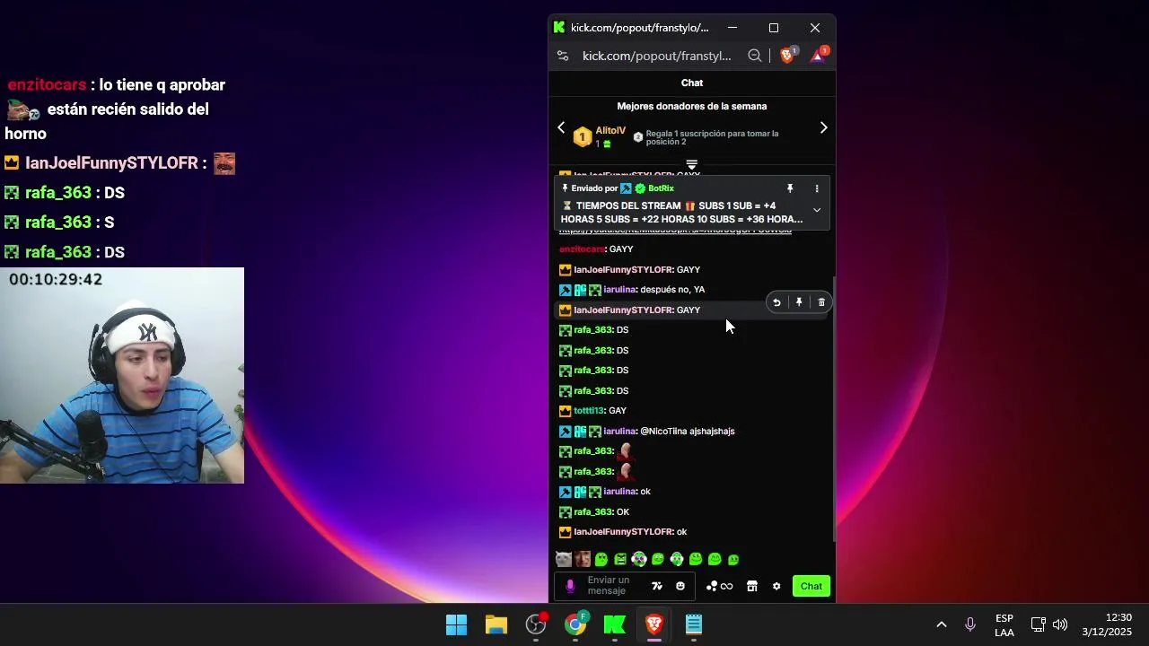Go to the next top donors slide
The height and width of the screenshot is (646, 1149).
click(x=823, y=127)
